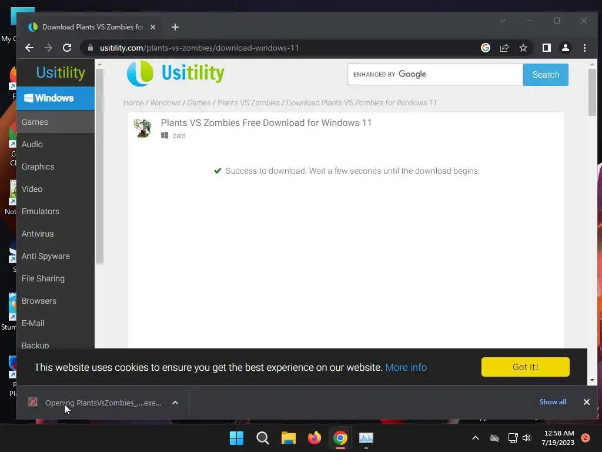Click the browser forward arrow

[x=48, y=48]
